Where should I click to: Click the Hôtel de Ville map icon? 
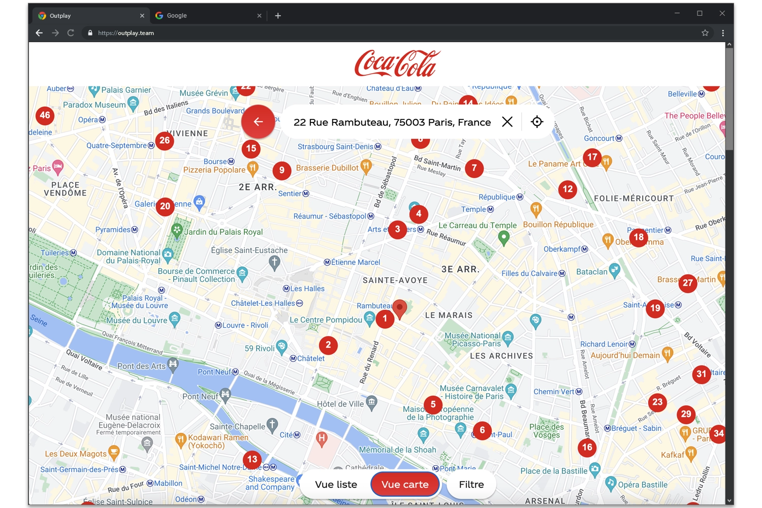point(372,403)
